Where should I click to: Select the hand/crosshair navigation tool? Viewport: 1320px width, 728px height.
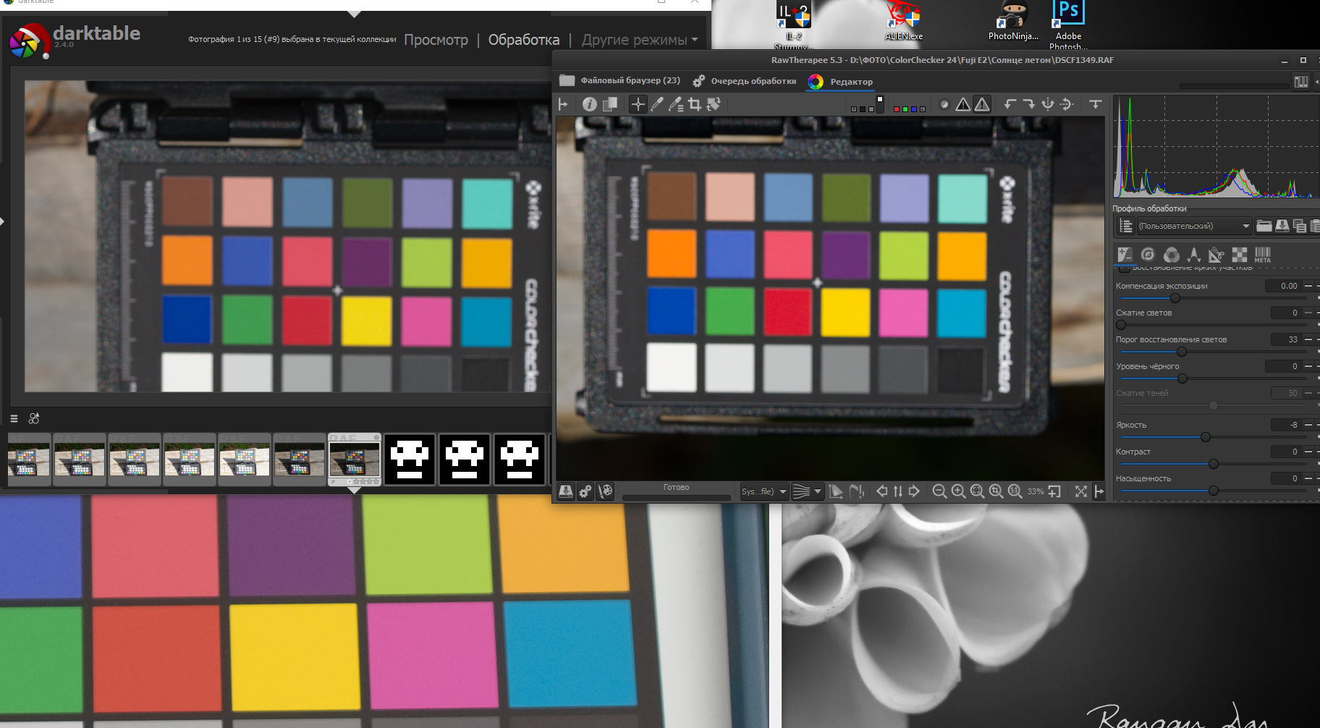tap(638, 104)
